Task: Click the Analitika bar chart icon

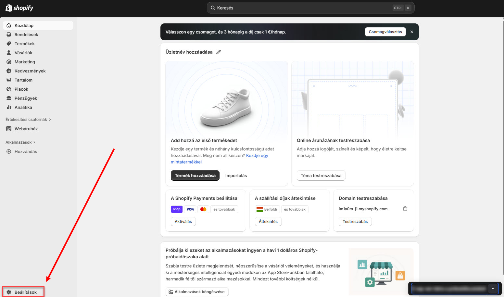Action: point(9,107)
